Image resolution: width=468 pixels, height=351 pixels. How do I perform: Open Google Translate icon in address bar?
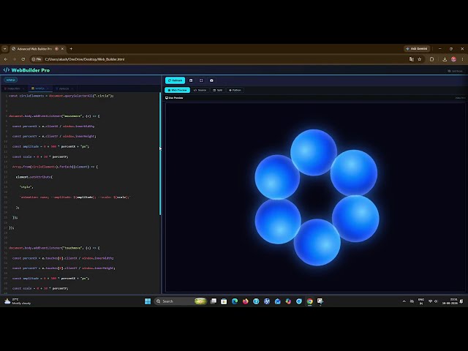[x=412, y=59]
